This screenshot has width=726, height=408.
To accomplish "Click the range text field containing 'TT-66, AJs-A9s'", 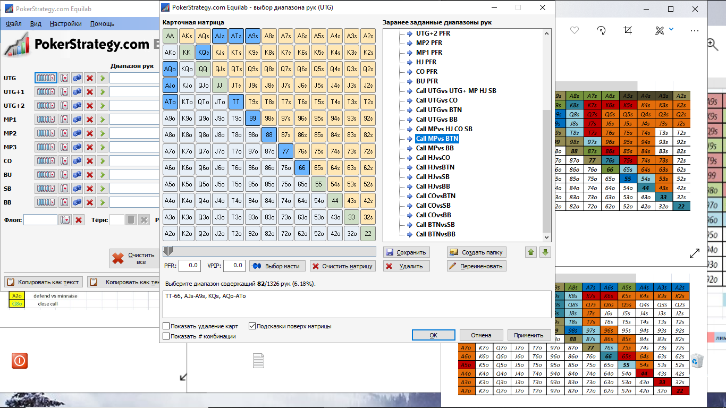I will pos(357,304).
